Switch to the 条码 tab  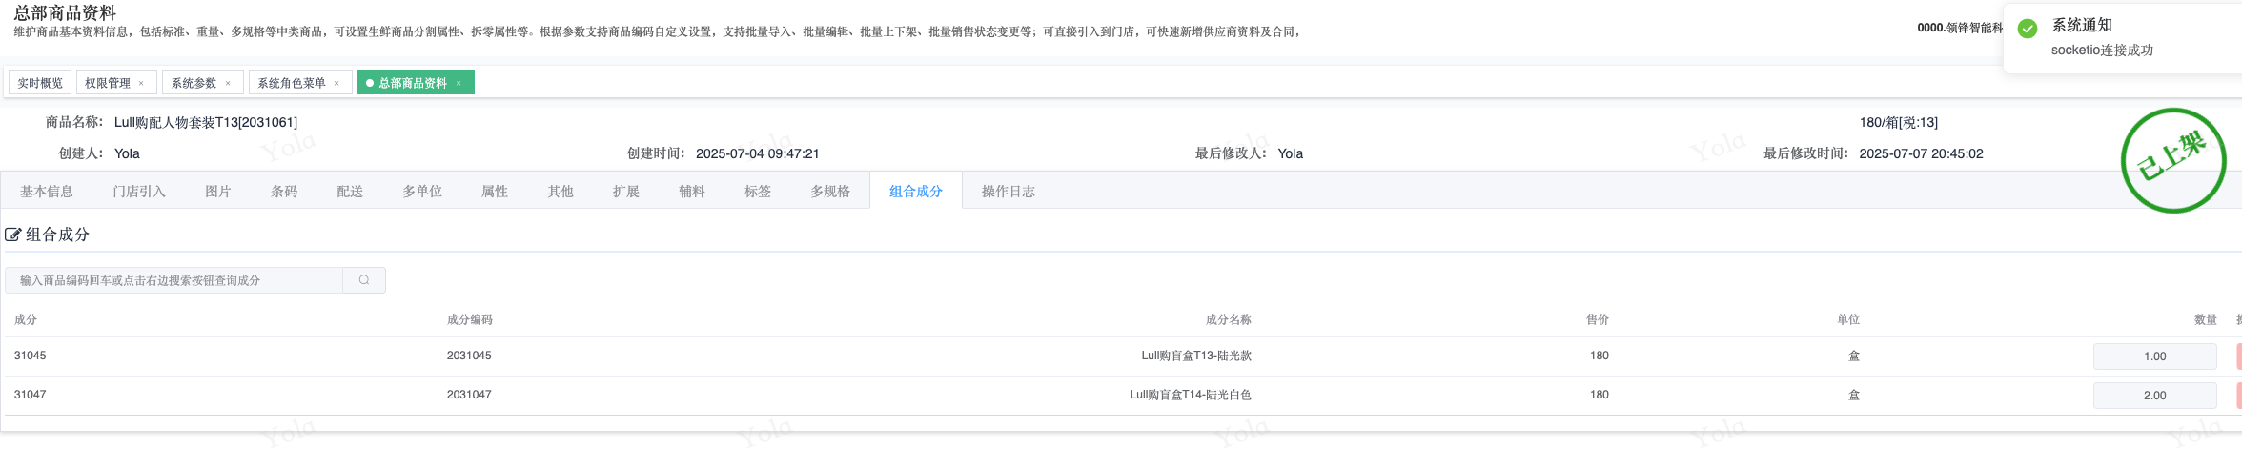point(284,192)
